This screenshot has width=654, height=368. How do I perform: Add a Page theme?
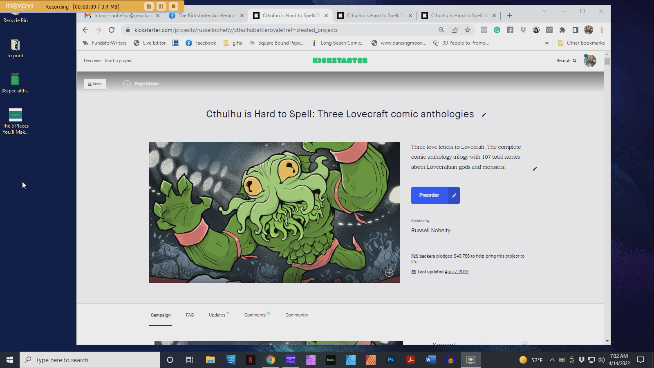[x=141, y=84]
